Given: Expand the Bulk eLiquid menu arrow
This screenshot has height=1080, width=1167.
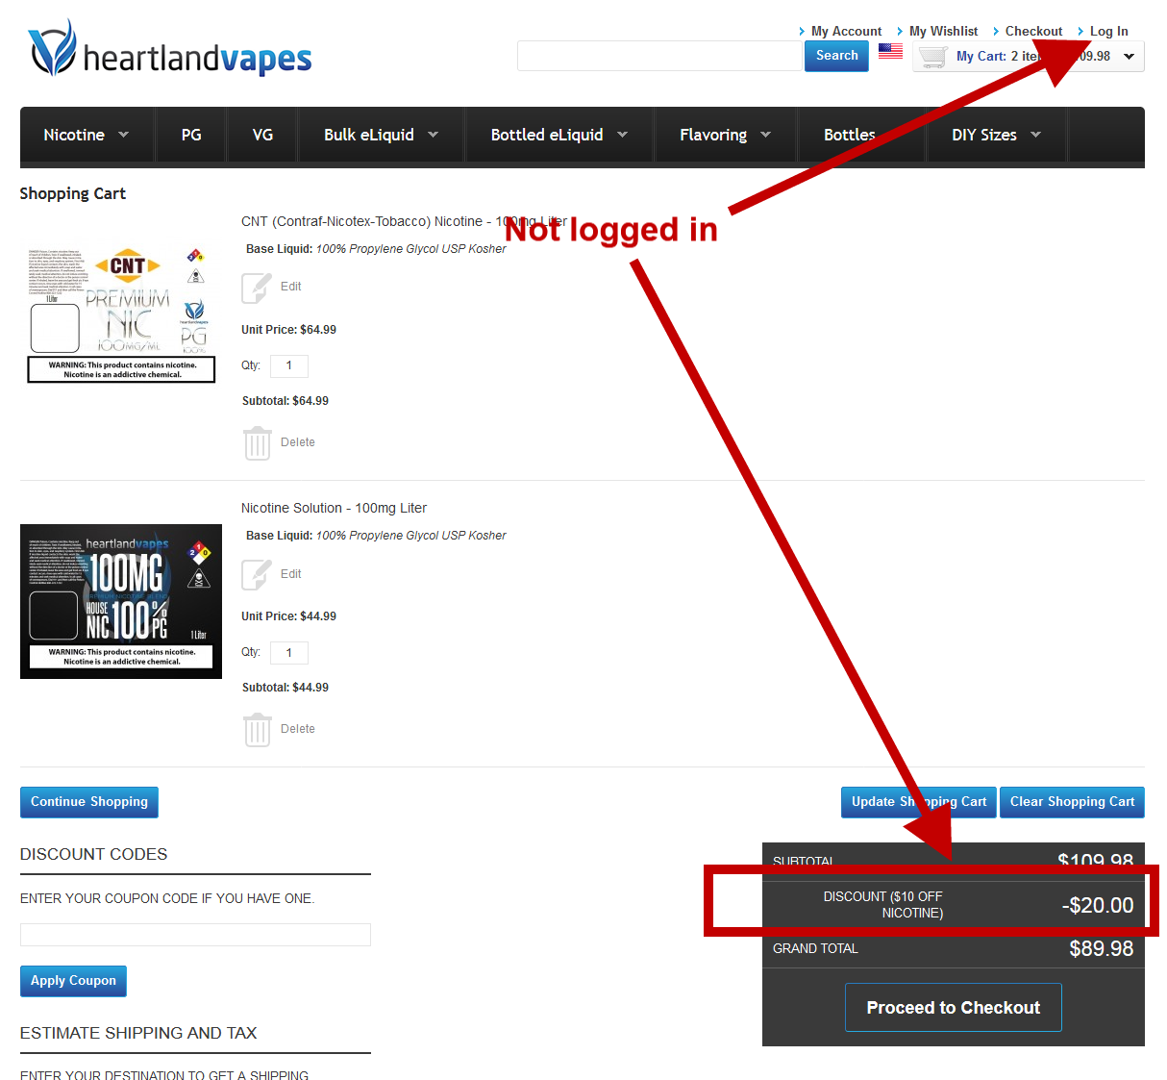Looking at the screenshot, I should [x=433, y=135].
